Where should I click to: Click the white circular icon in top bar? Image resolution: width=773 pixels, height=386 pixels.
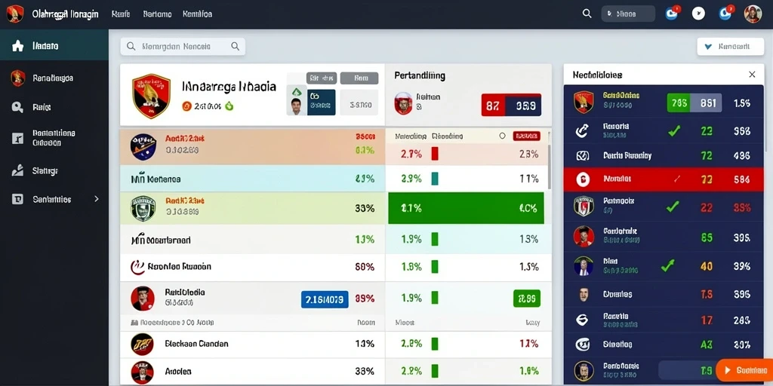point(698,14)
